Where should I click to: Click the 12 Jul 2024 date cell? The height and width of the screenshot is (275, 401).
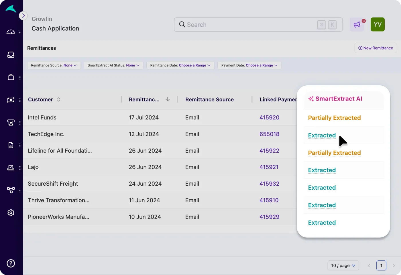(144, 134)
